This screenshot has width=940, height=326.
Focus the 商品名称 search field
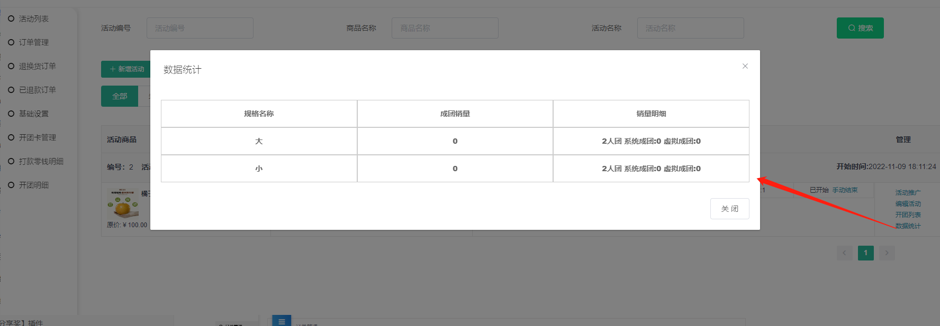[x=445, y=28]
